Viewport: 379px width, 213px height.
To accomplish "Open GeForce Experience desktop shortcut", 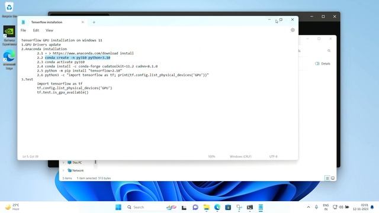I will coord(9,35).
